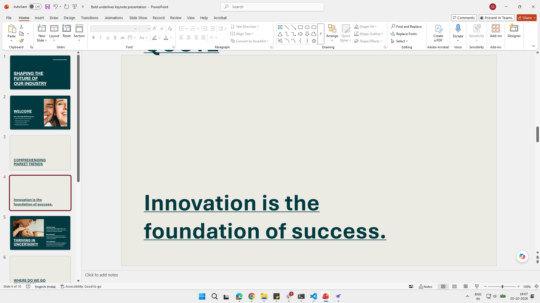
Task: Toggle AutoSave switch
Action: pyautogui.click(x=35, y=7)
